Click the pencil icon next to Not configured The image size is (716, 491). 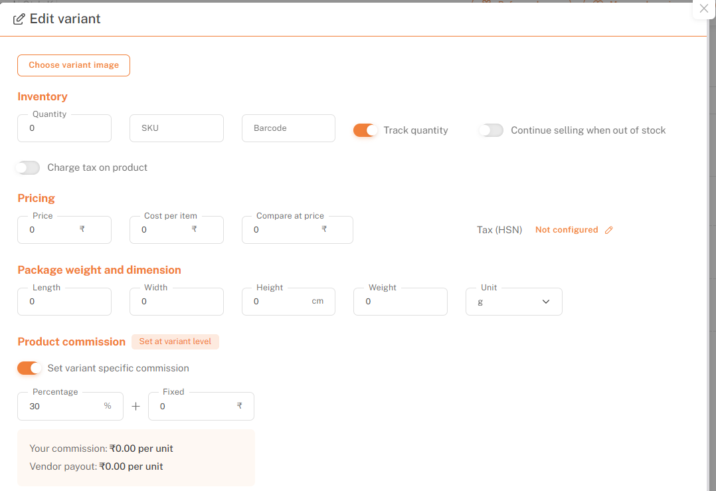coord(608,230)
